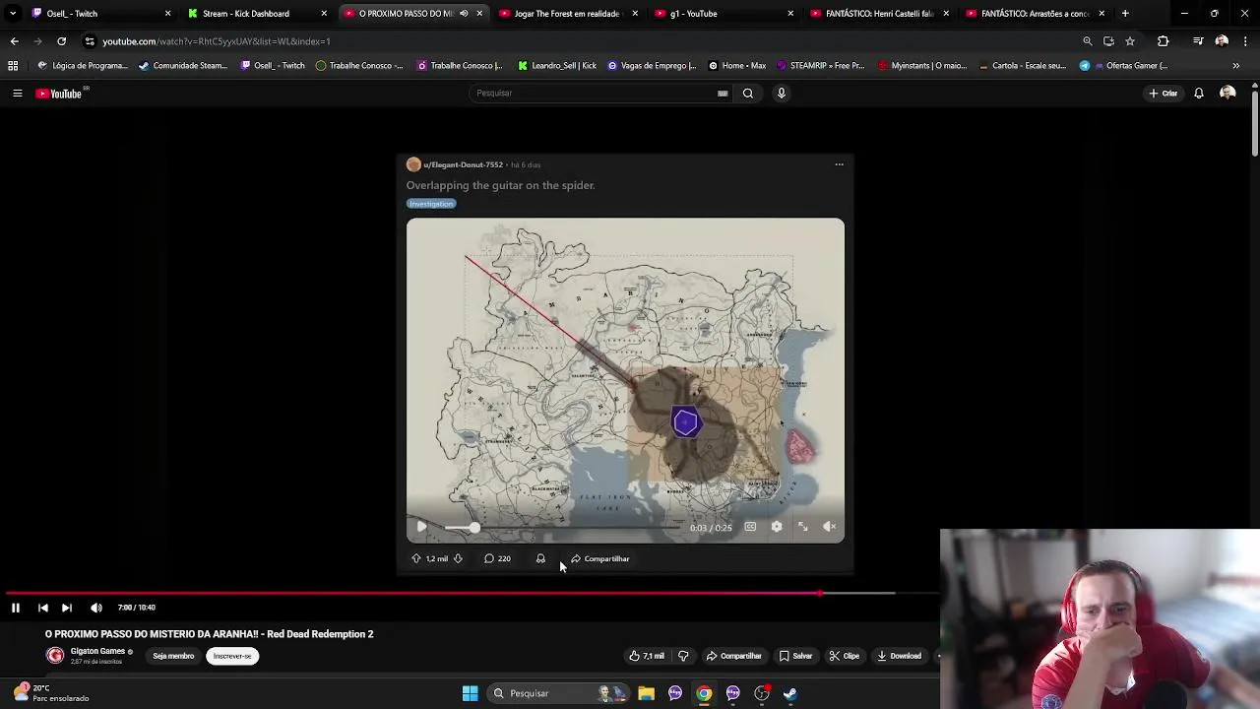Toggle fullscreen on the Reddit video
The image size is (1260, 709).
pos(803,527)
